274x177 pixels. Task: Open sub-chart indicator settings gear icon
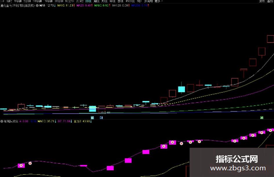[x=2, y=121]
